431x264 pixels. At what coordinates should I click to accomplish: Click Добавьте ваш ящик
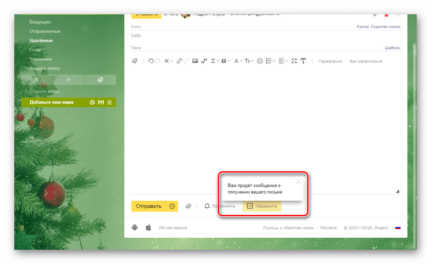[x=52, y=102]
